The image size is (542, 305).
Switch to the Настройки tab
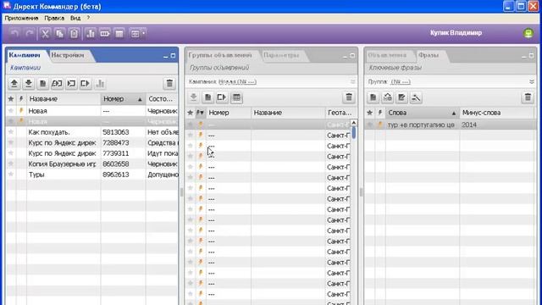(68, 55)
